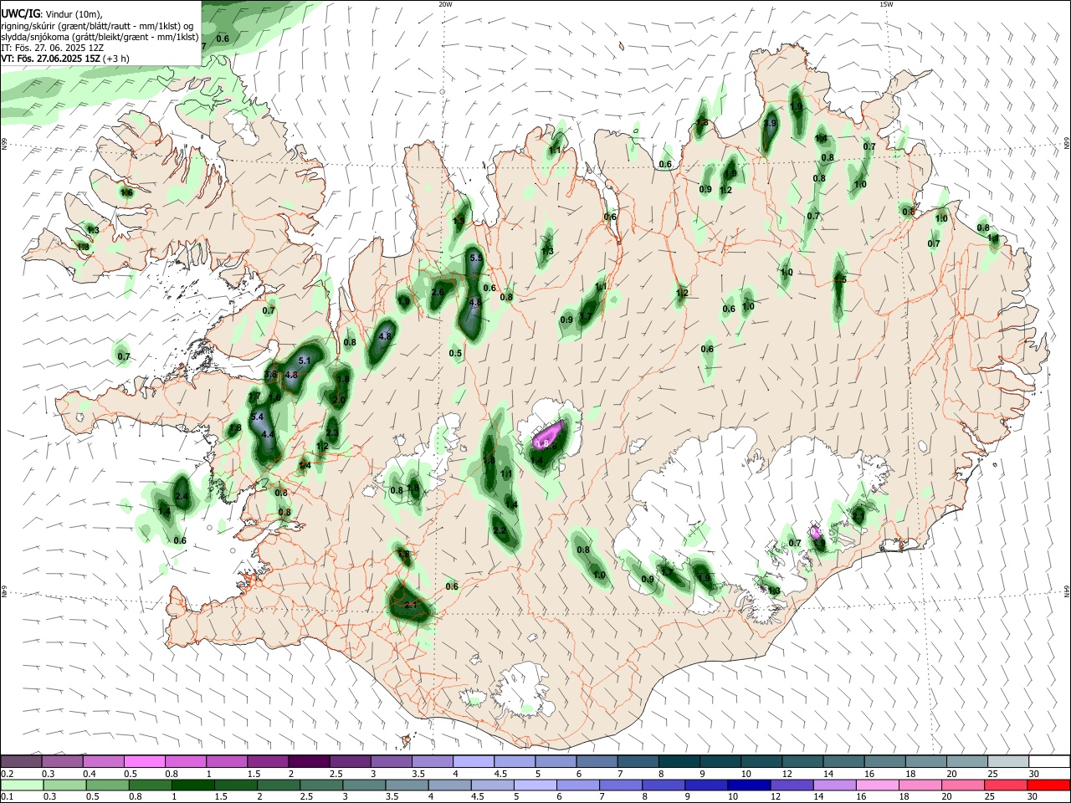Click the 2.6 precipitation value on the map
This screenshot has width=1071, height=803.
tap(438, 293)
